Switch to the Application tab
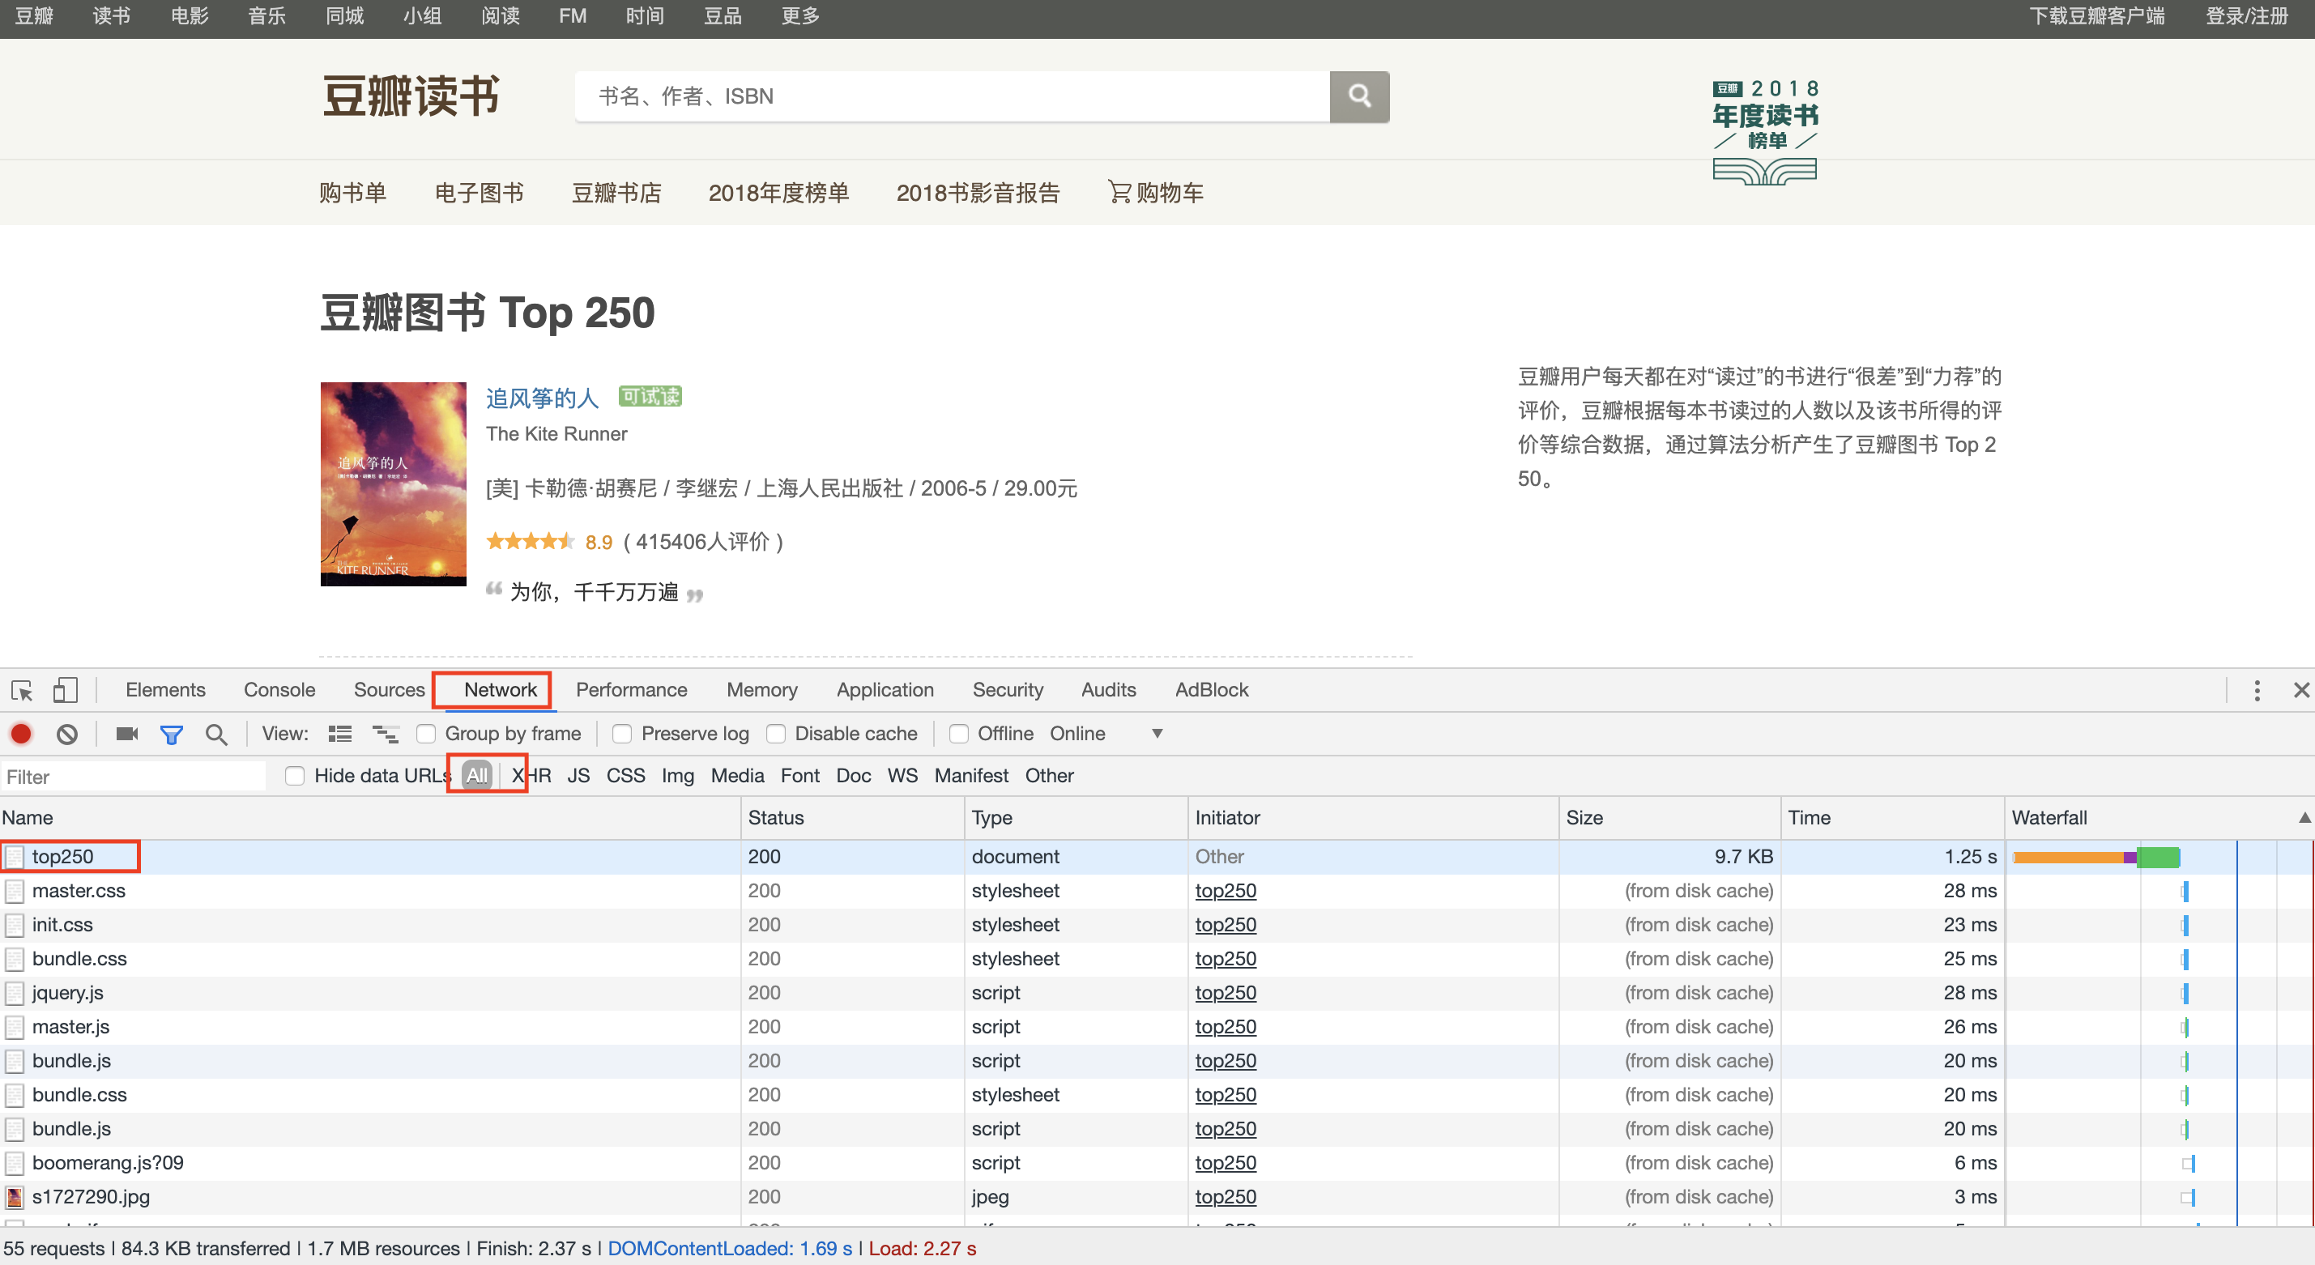Screen dimensions: 2315x1265 pyautogui.click(x=885, y=690)
